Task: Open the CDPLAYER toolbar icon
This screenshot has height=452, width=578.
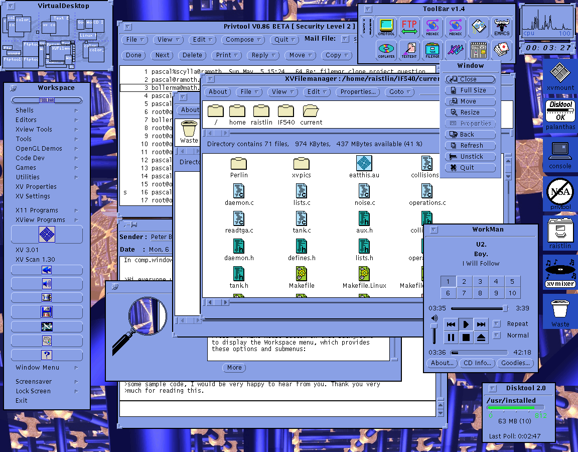Action: click(x=386, y=51)
